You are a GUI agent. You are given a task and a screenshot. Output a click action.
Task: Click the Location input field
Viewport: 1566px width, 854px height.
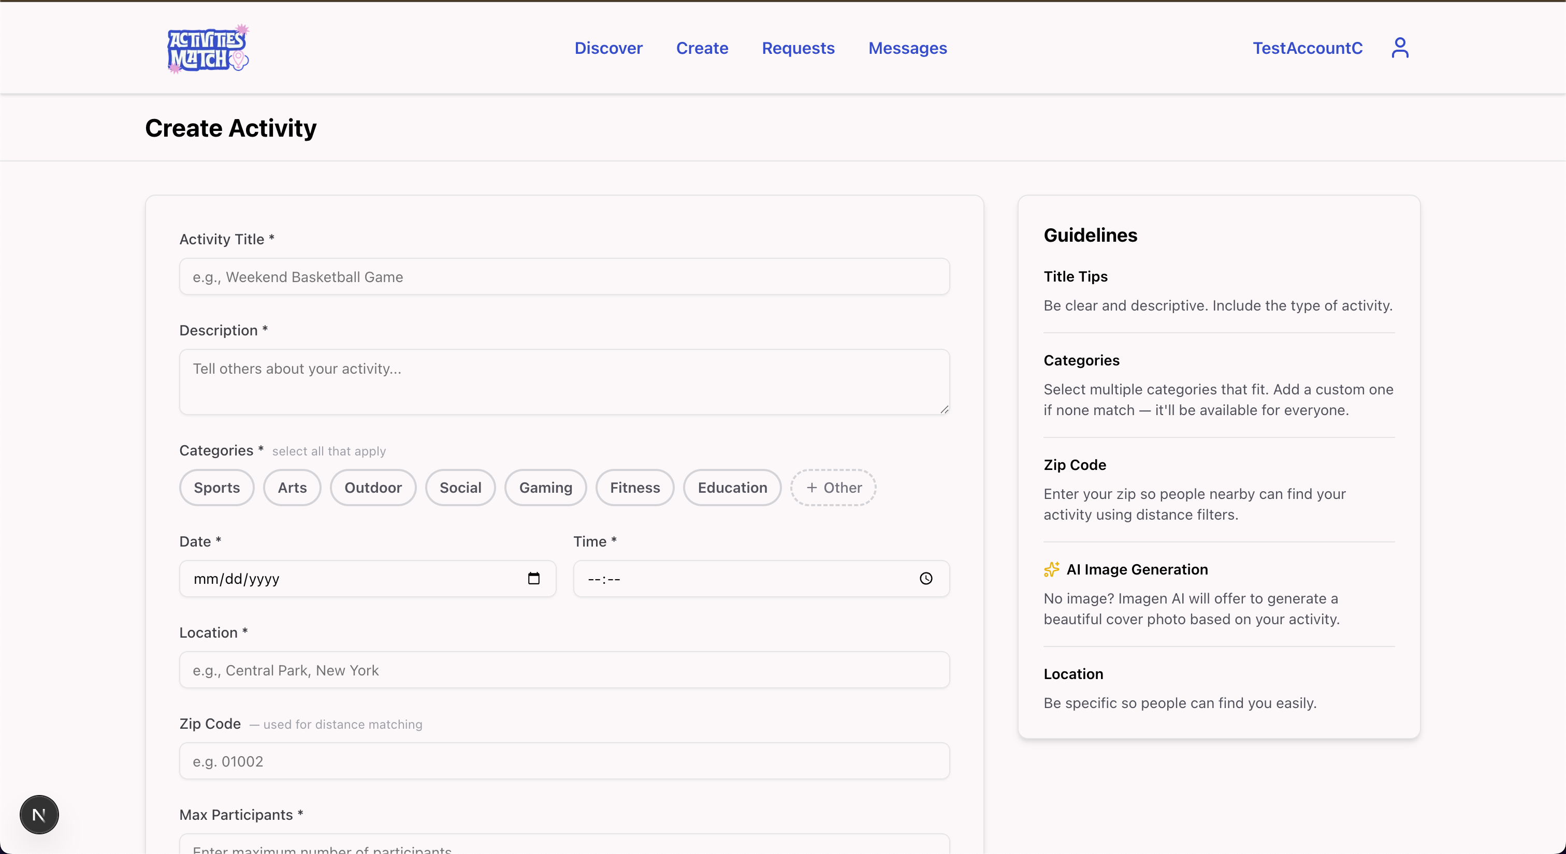[563, 670]
